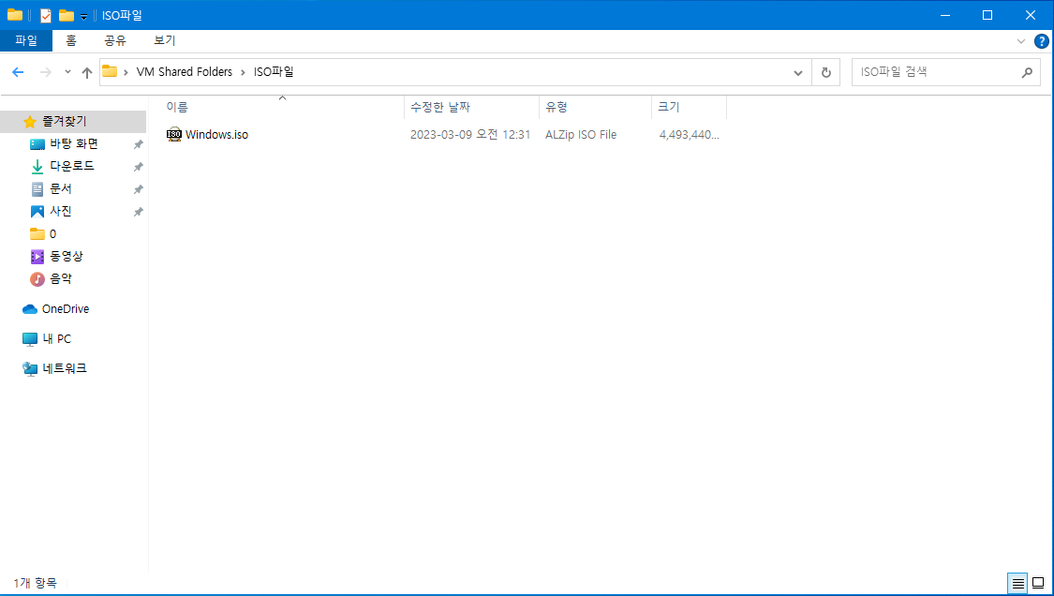
Task: Sort by the 크기 column header
Action: (x=669, y=108)
